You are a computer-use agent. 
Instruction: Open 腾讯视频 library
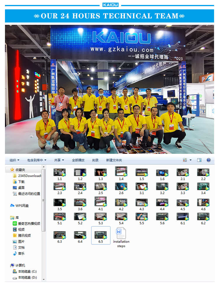coord(22,236)
